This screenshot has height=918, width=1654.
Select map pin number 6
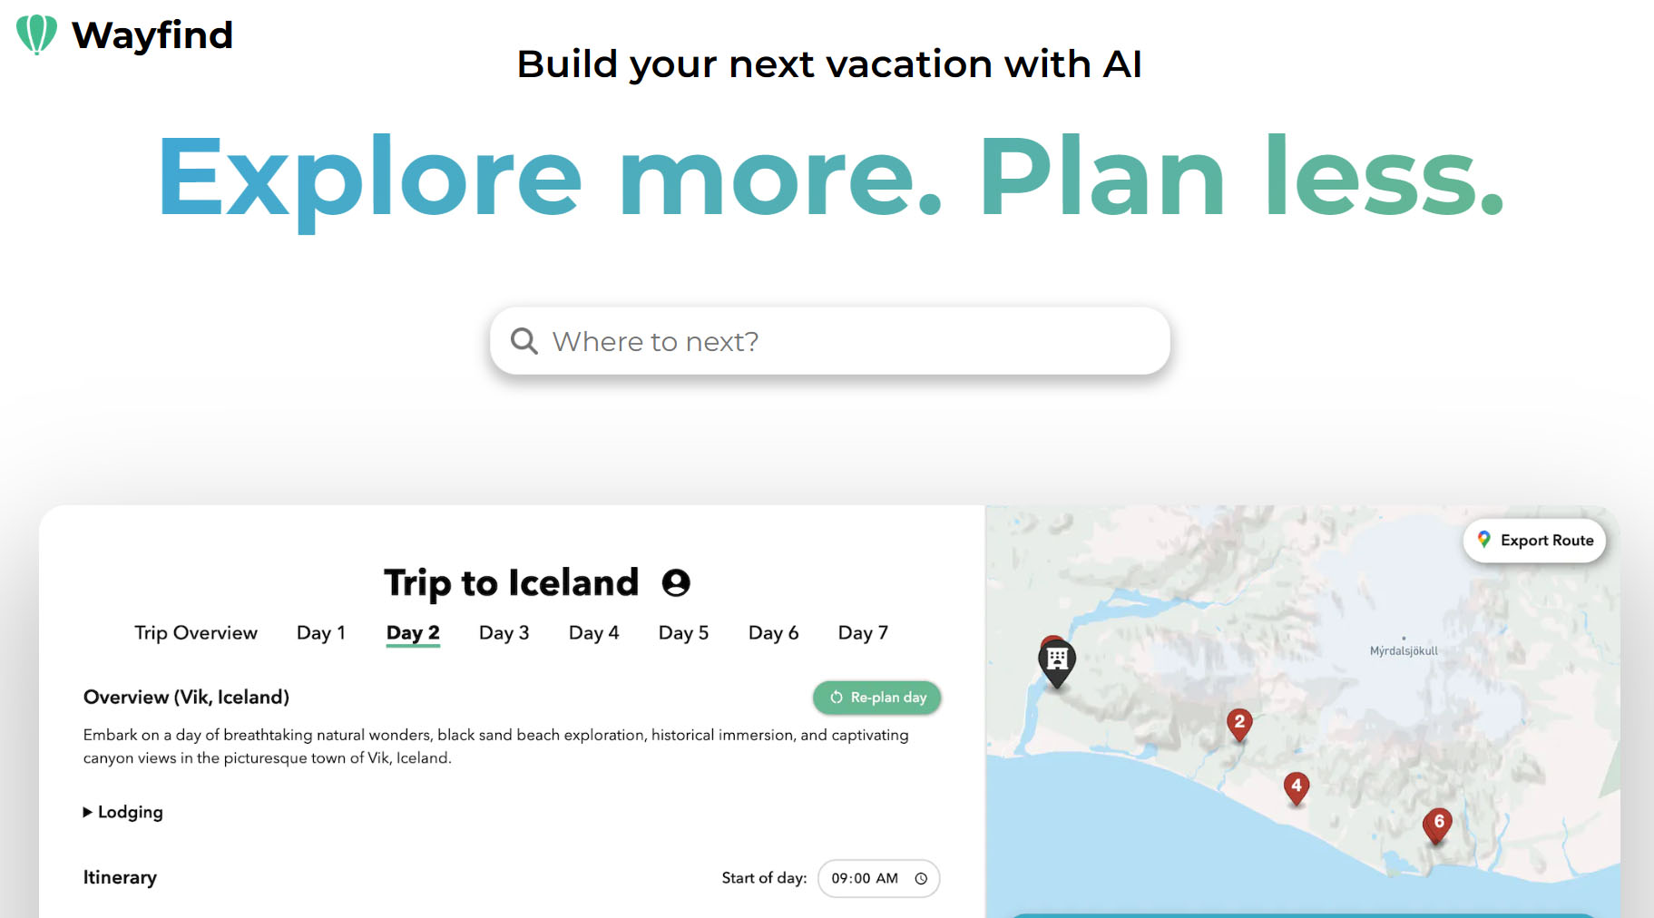pos(1438,823)
